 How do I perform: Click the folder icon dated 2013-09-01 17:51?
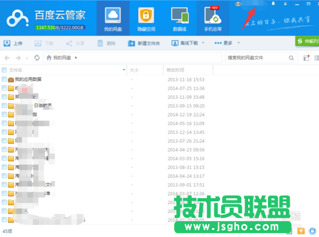[x=11, y=185]
